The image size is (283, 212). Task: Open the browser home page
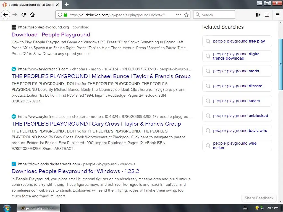pos(32,15)
